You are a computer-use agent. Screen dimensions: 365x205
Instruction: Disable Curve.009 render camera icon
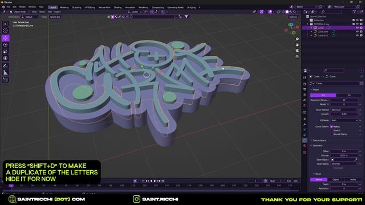coord(361,32)
